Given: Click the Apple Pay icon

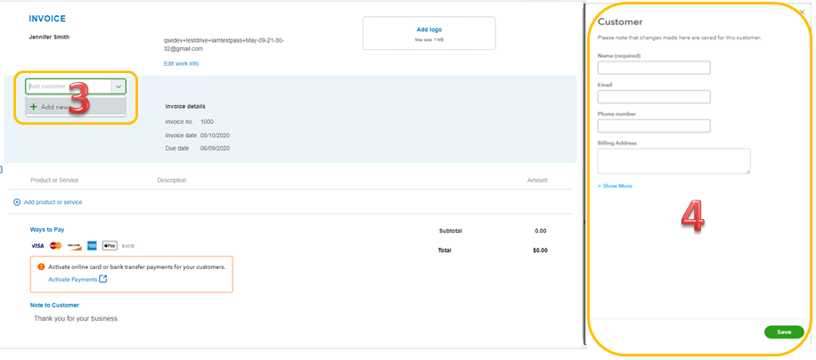Looking at the screenshot, I should pos(110,246).
